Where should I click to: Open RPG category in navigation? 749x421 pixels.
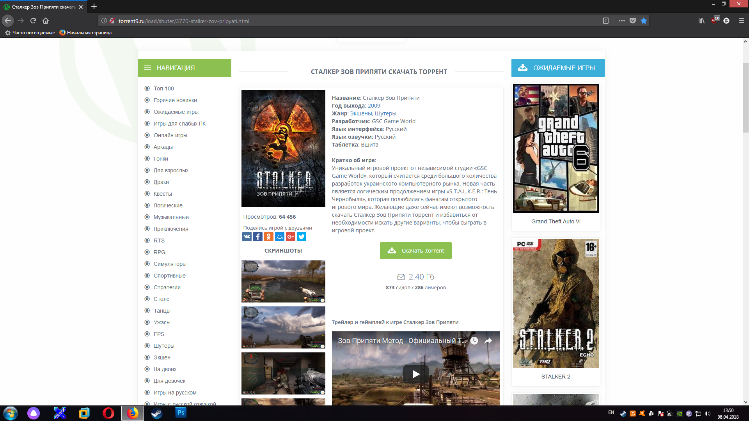click(x=159, y=252)
